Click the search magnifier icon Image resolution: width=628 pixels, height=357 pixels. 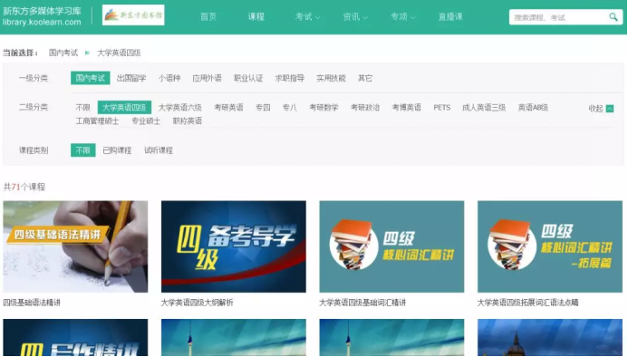(x=614, y=17)
